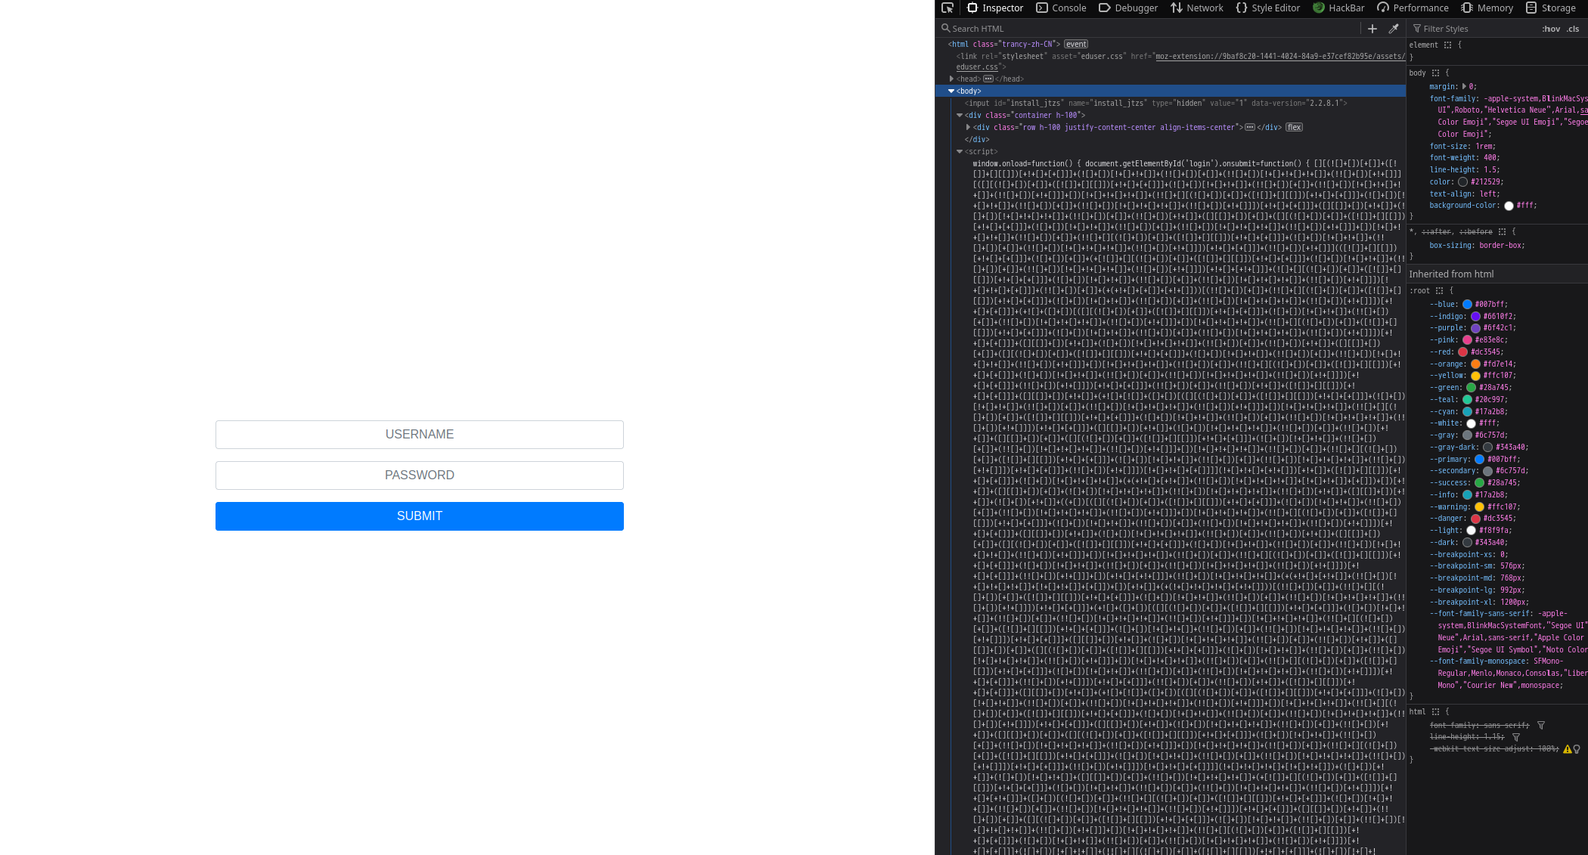Open the --purple color swatch
The image size is (1588, 855).
(1475, 328)
